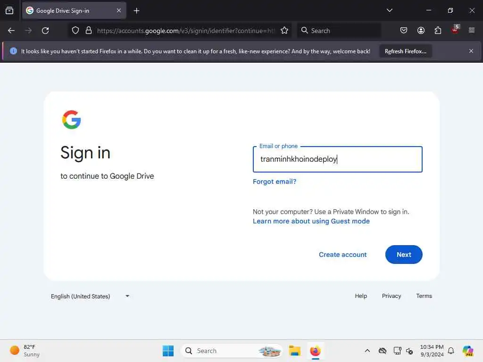Viewport: 483px width, 362px height.
Task: Open the clock showing 10:34 PM
Action: coord(432,351)
